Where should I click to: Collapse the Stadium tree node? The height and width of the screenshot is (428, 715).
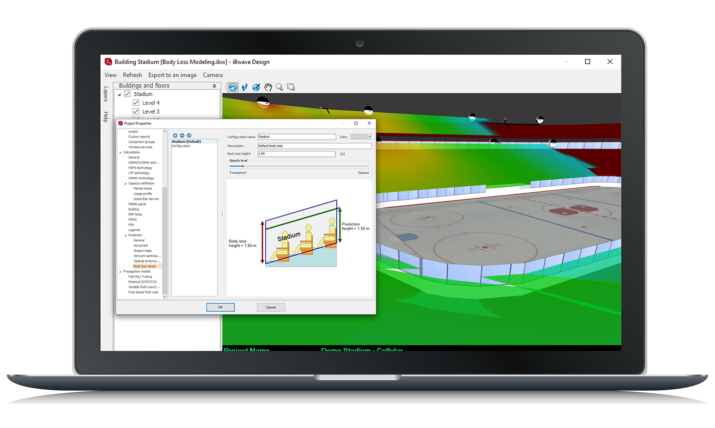point(119,94)
